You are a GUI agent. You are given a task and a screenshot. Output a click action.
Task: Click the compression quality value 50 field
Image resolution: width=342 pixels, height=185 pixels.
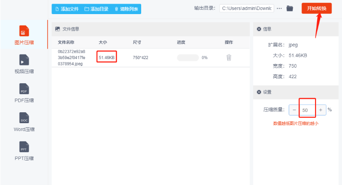(307, 110)
